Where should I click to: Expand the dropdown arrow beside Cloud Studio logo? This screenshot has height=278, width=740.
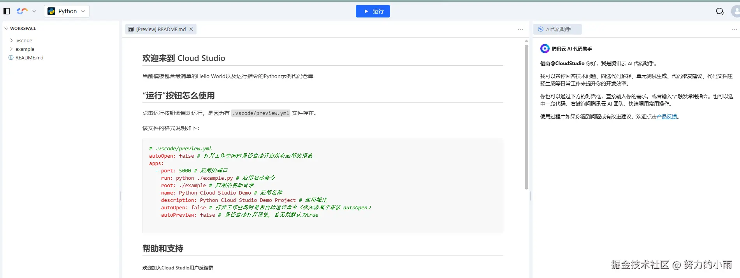point(34,11)
